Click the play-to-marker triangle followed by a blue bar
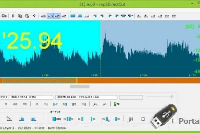200x133 pixels. coord(81,119)
